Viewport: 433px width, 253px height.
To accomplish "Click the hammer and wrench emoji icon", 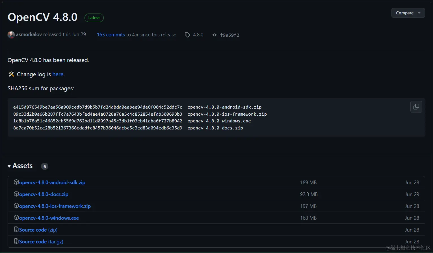I will coord(11,74).
